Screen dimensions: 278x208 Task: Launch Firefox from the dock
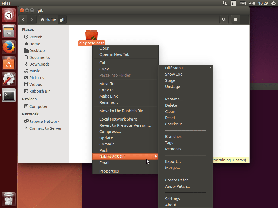point(9,47)
